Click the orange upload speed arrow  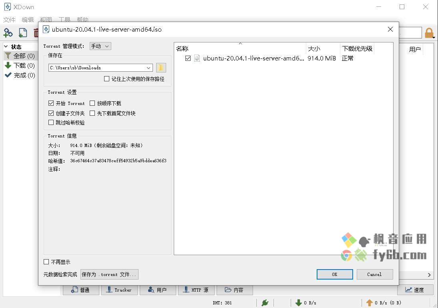click(x=369, y=302)
